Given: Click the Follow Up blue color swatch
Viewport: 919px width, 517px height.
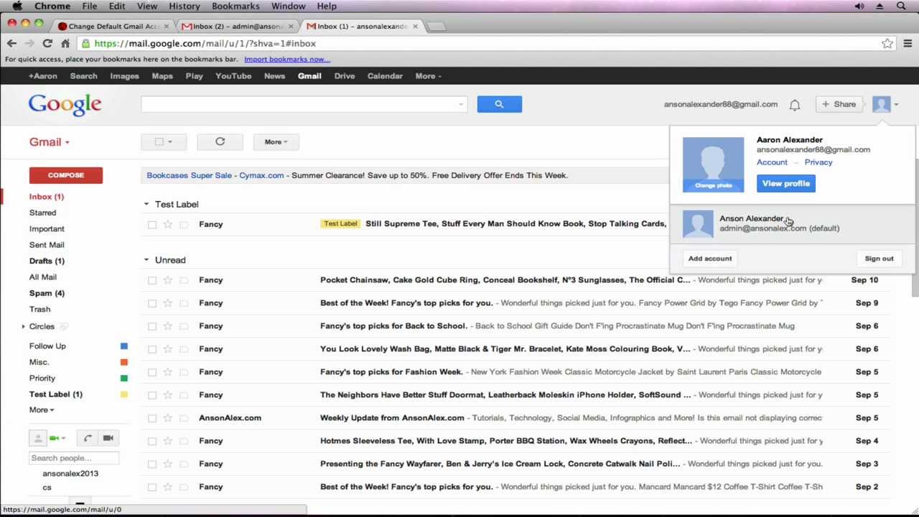Looking at the screenshot, I should click(124, 346).
